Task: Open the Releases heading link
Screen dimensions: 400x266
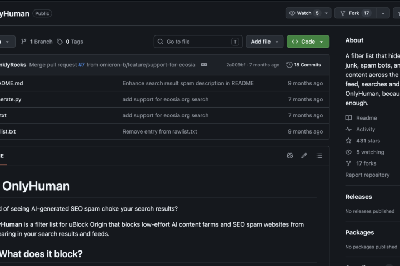Action: tap(358, 197)
